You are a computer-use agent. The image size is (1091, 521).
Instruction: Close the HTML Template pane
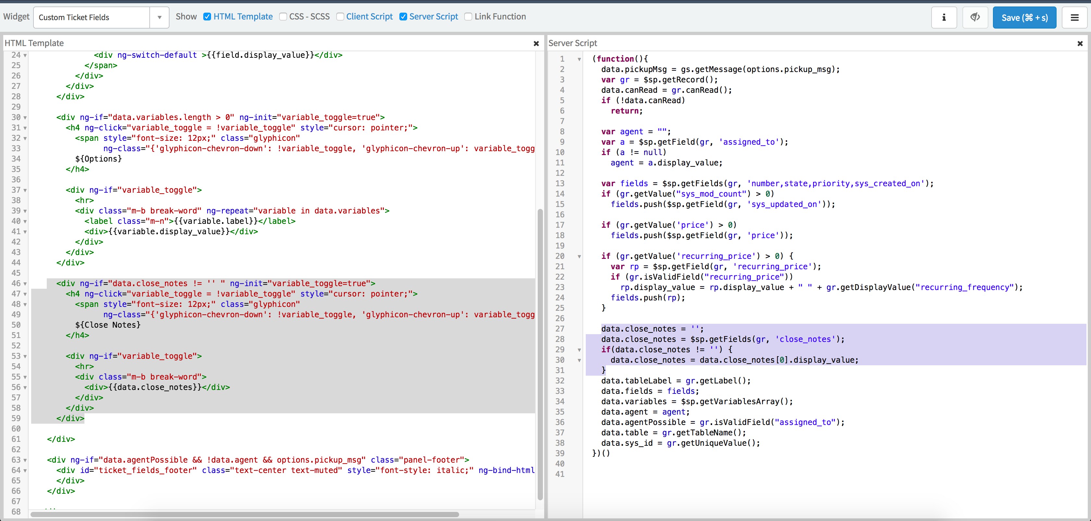click(x=536, y=43)
